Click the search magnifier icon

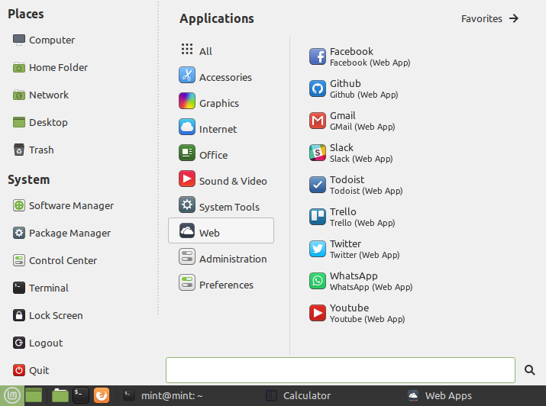[x=530, y=370]
